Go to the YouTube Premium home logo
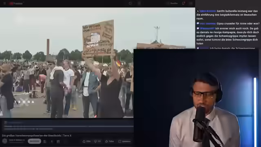 [x=16, y=3]
